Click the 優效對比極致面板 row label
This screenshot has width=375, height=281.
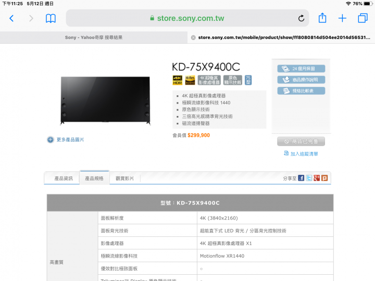119,269
